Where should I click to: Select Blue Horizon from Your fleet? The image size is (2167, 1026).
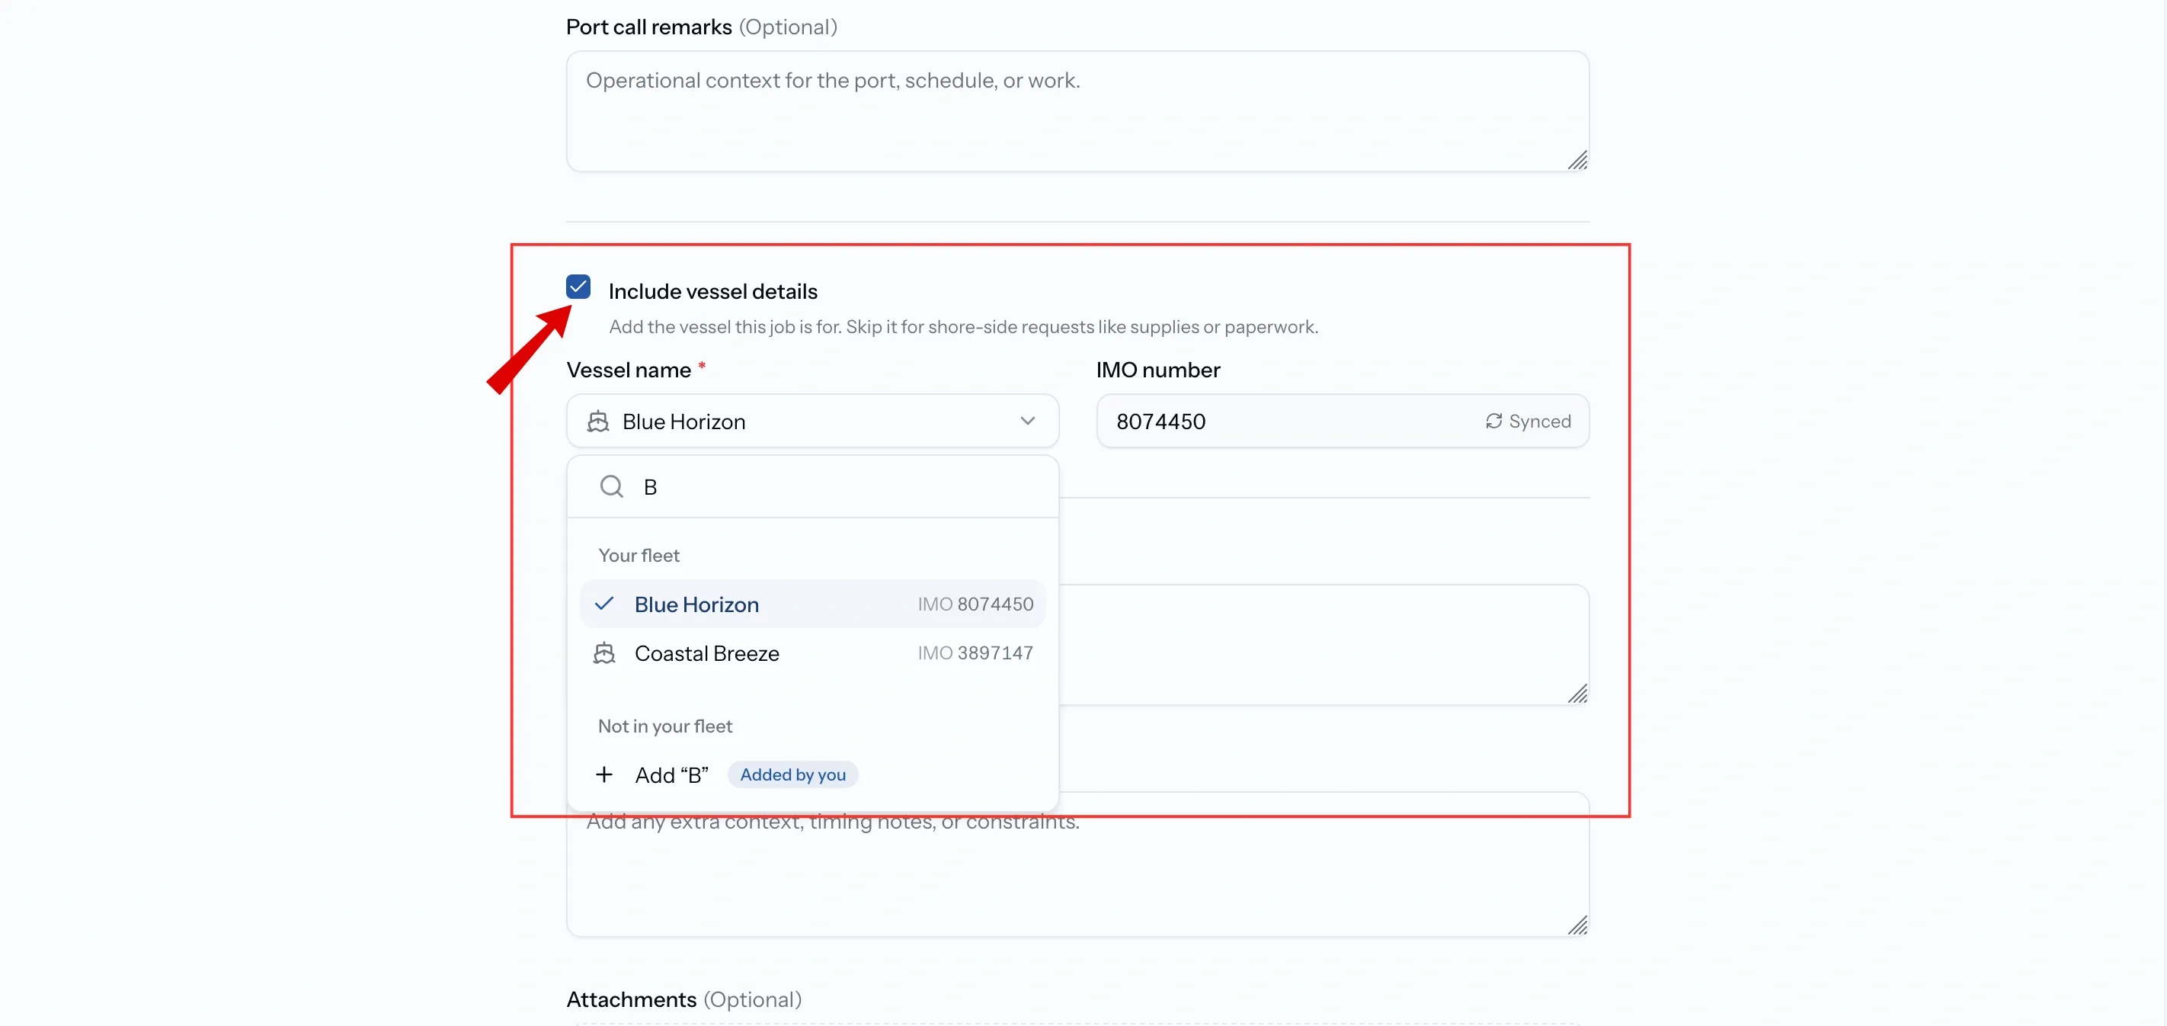pyautogui.click(x=812, y=604)
